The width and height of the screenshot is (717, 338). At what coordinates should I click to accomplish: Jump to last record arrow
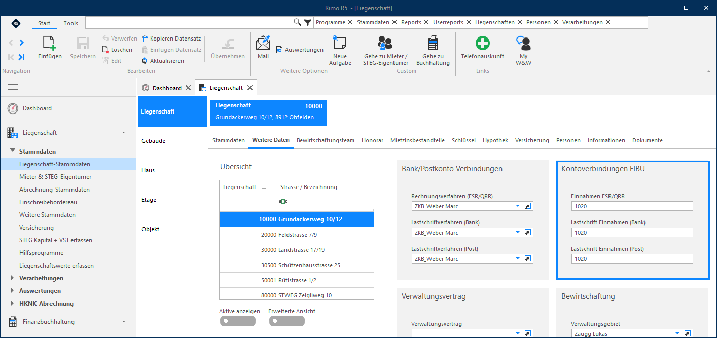click(x=21, y=57)
